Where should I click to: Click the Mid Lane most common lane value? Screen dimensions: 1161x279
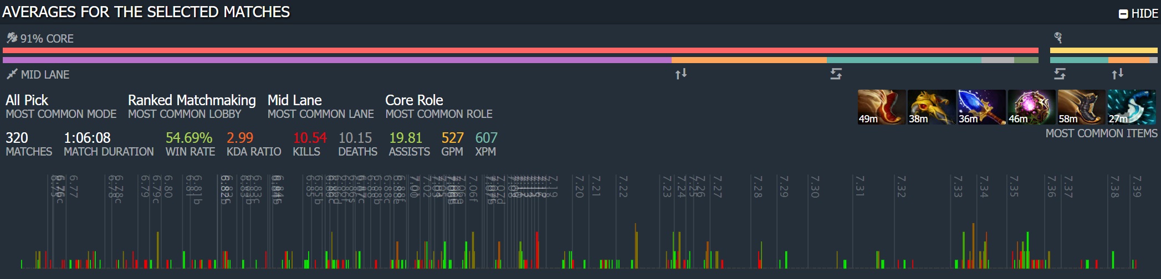(294, 100)
